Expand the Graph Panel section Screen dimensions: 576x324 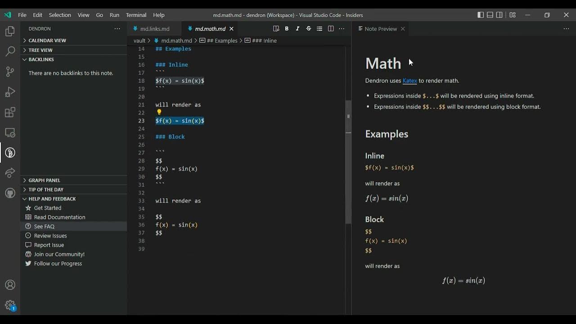coord(74,180)
